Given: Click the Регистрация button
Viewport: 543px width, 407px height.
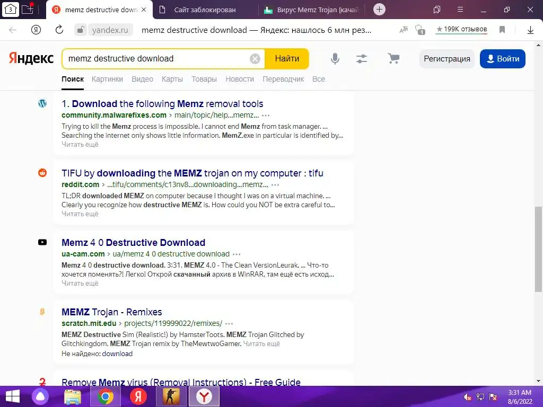Looking at the screenshot, I should tap(446, 59).
